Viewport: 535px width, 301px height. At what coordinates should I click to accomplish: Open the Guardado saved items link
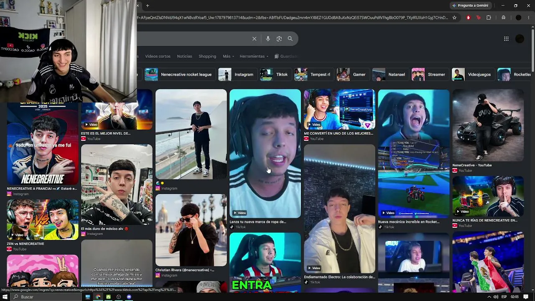pos(286,56)
